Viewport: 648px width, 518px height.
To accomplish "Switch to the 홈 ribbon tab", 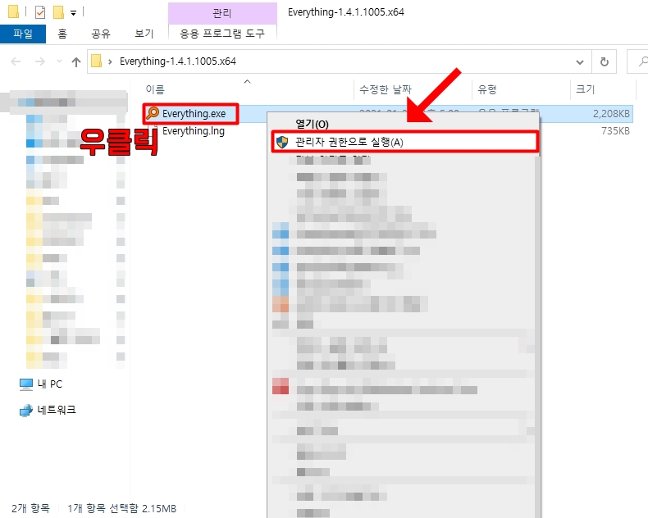I will click(x=62, y=34).
